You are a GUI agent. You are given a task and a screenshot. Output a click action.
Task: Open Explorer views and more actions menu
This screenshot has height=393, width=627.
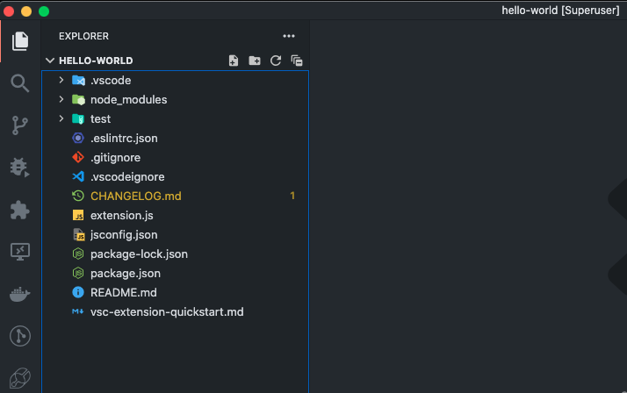(x=289, y=36)
